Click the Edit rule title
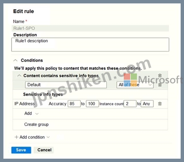Viewport: 184px width, 162px height. 23,11
